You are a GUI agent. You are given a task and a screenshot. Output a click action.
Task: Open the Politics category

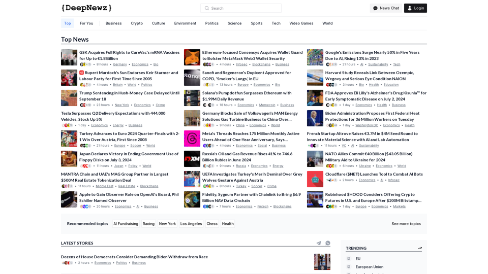(x=211, y=23)
